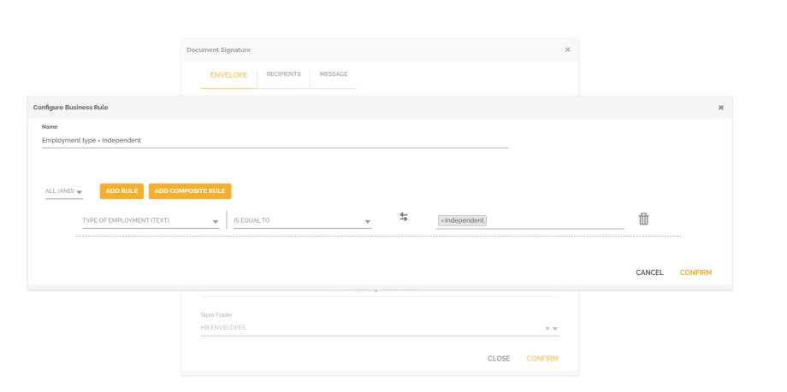The height and width of the screenshot is (392, 787).
Task: Expand the Store Folder dropdown arrow
Action: [555, 329]
